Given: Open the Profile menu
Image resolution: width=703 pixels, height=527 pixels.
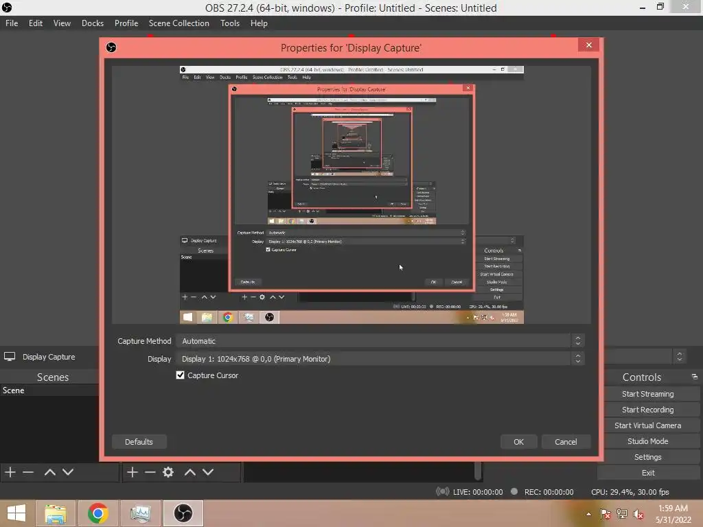Looking at the screenshot, I should (x=126, y=23).
